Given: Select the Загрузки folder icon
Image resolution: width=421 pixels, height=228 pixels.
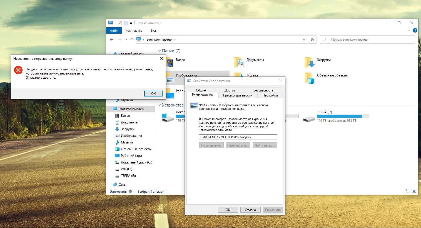Looking at the screenshot, I should click(310, 63).
